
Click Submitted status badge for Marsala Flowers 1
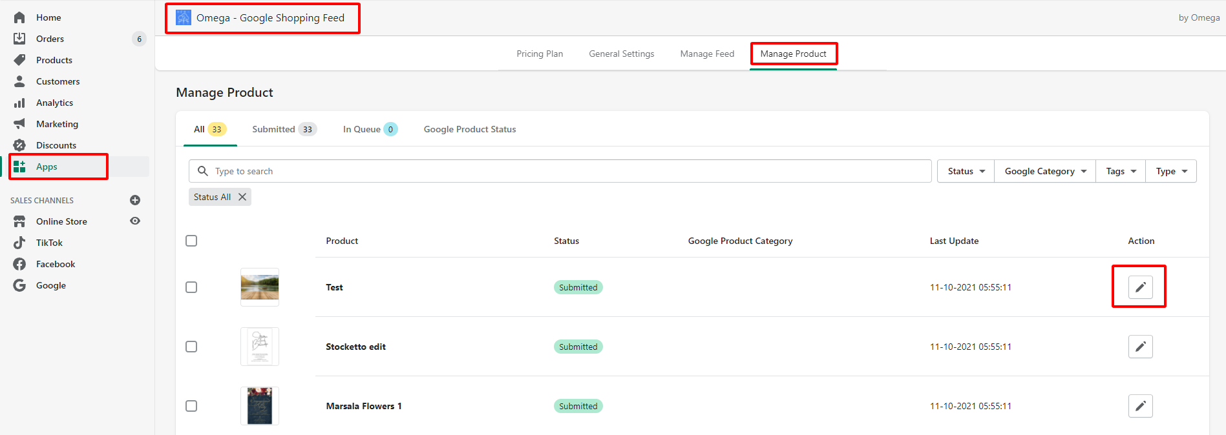click(x=578, y=406)
